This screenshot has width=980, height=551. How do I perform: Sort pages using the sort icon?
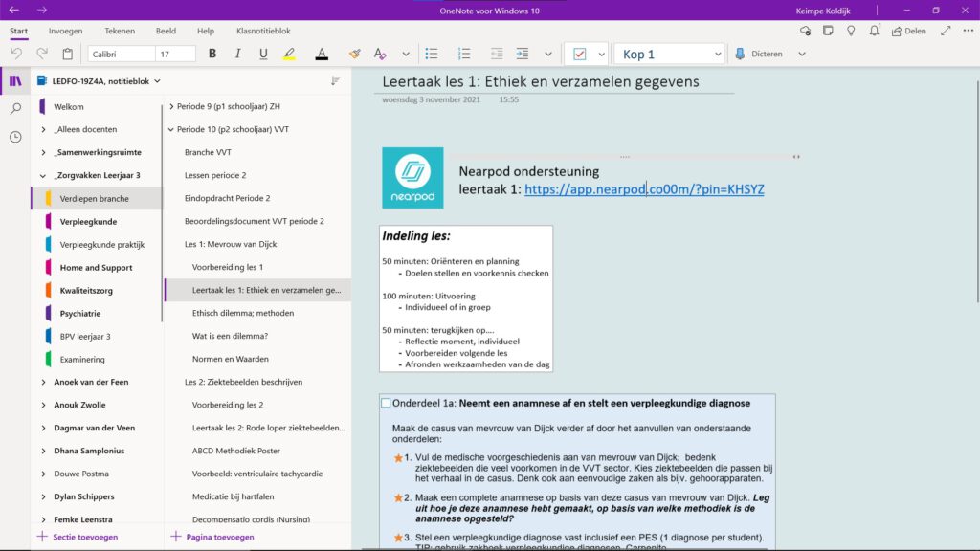coord(335,81)
